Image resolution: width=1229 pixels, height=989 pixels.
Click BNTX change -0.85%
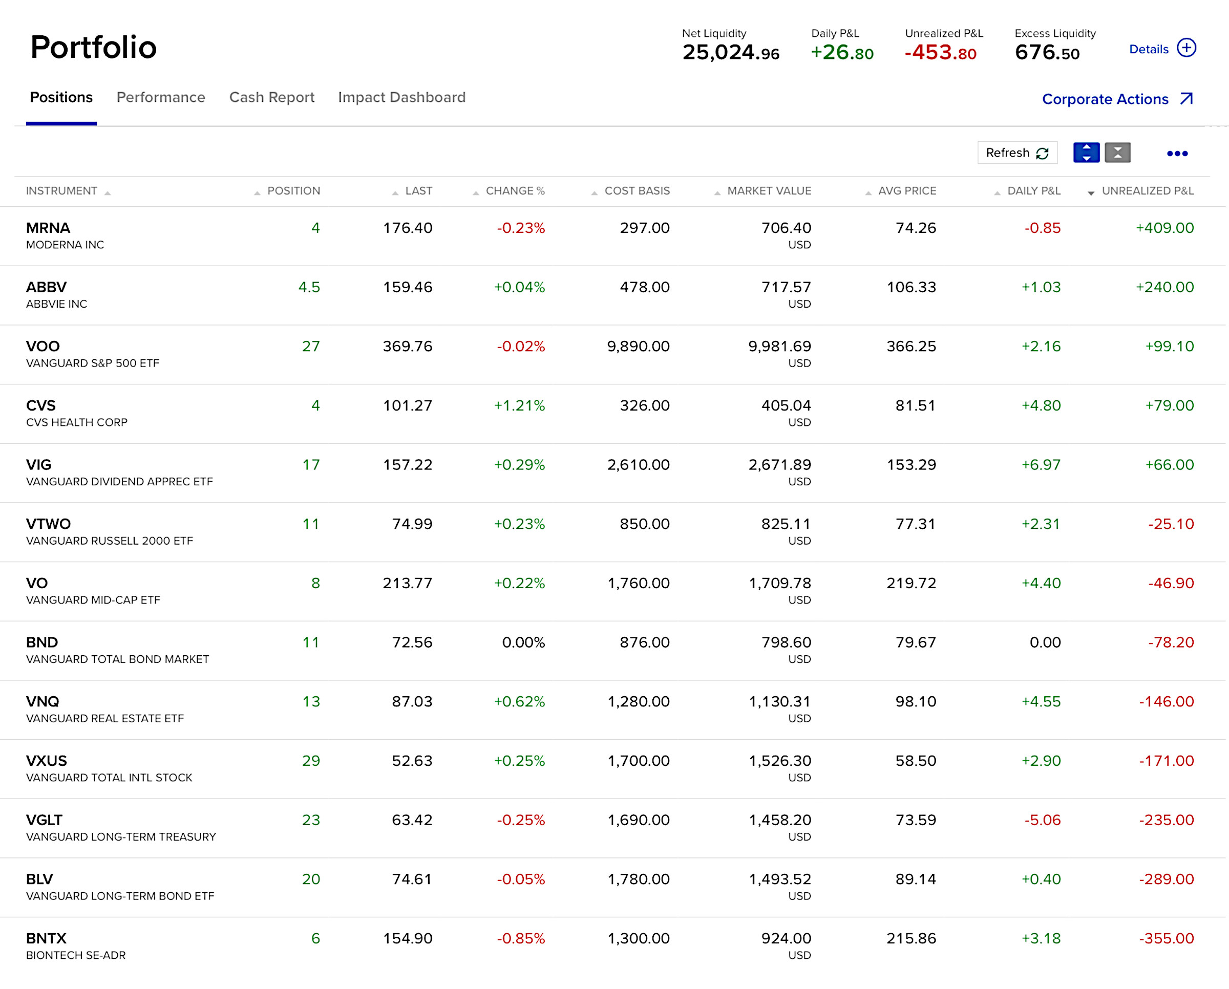521,939
